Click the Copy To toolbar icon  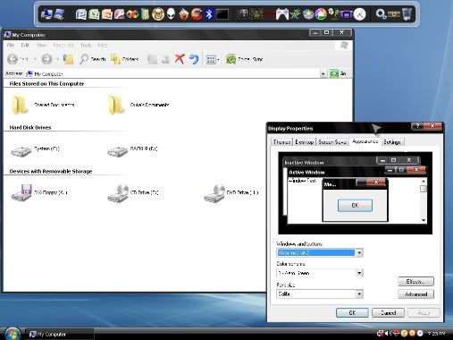tap(165, 60)
